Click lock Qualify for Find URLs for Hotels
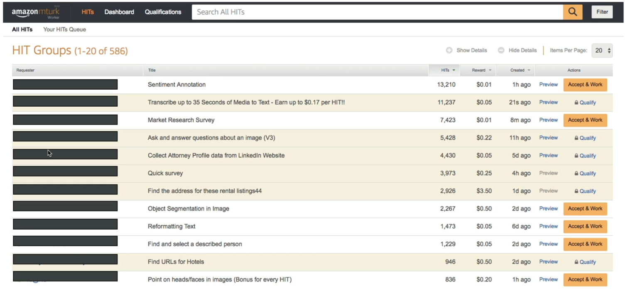The height and width of the screenshot is (289, 626). [585, 262]
